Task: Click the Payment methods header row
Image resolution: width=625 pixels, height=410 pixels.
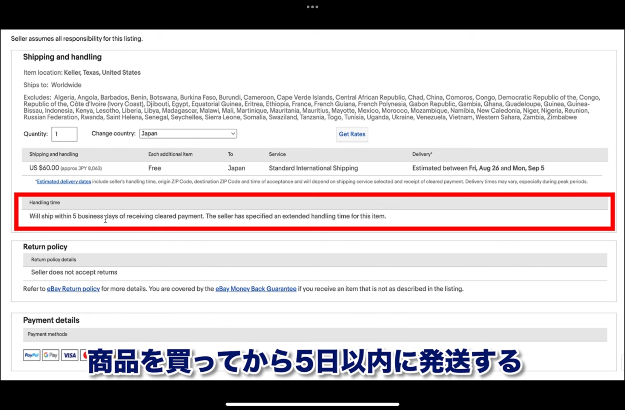Action: point(48,334)
